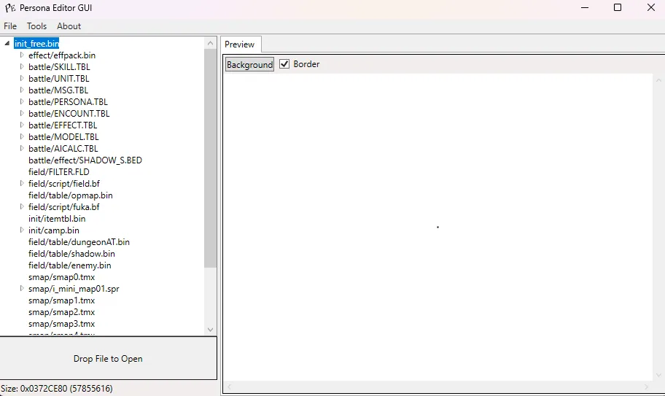Select init_free.bin in the tree
The image size is (665, 396).
tap(36, 43)
